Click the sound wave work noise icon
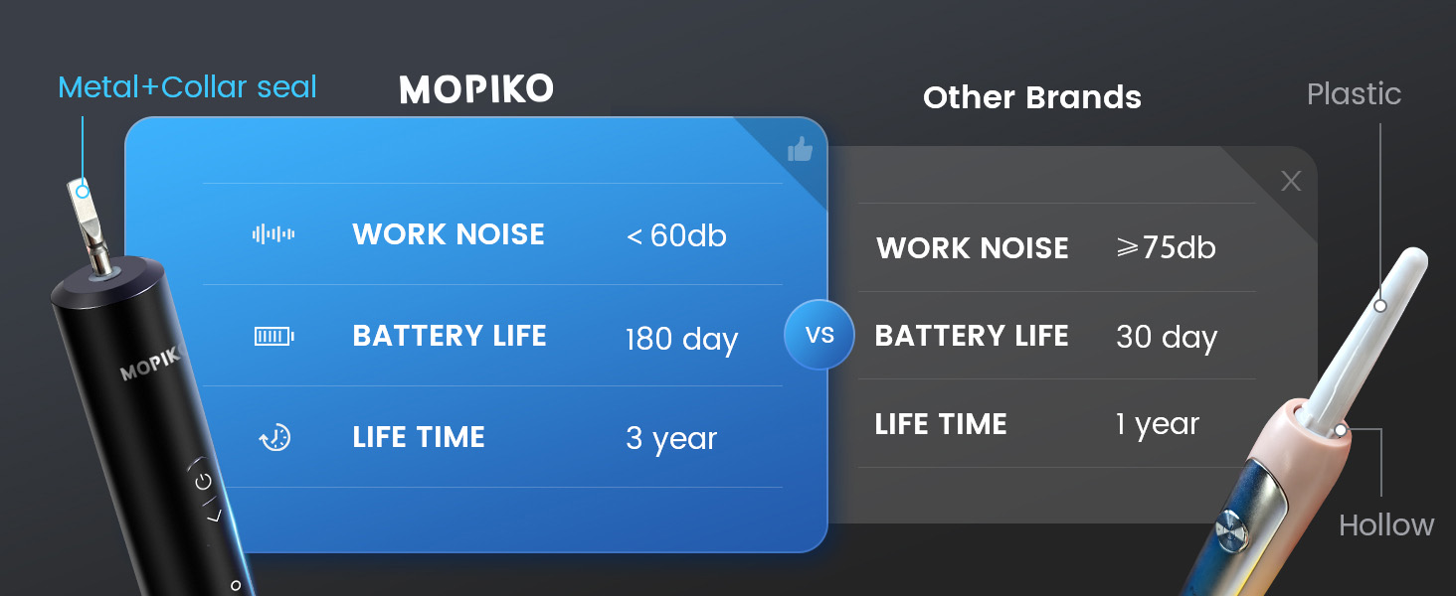Screen dimensions: 1456x596 [273, 234]
